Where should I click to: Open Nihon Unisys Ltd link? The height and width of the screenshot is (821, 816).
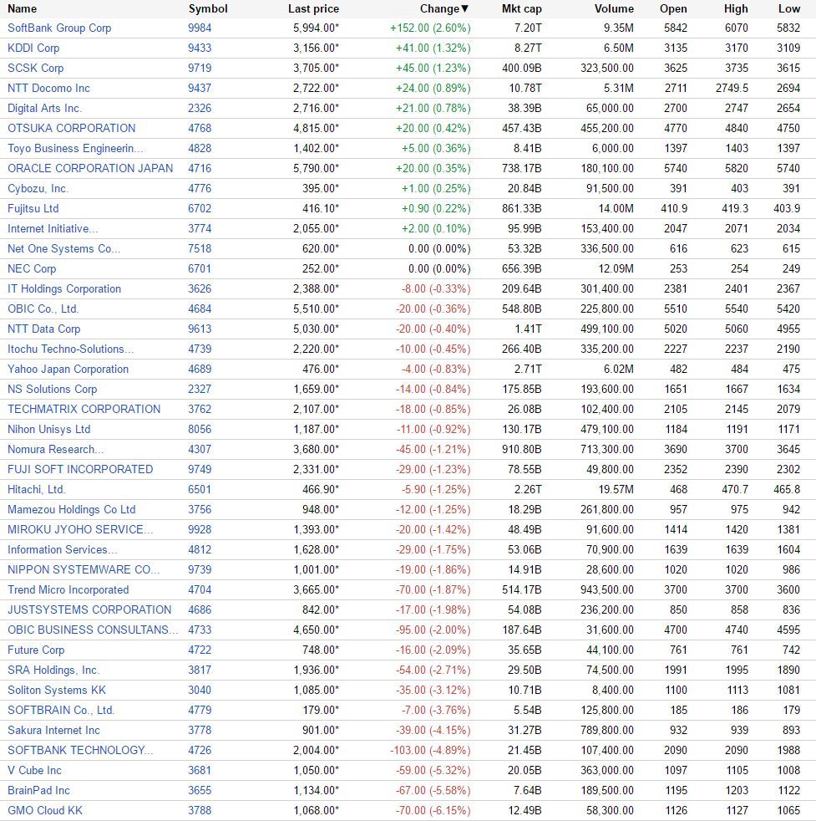point(49,430)
